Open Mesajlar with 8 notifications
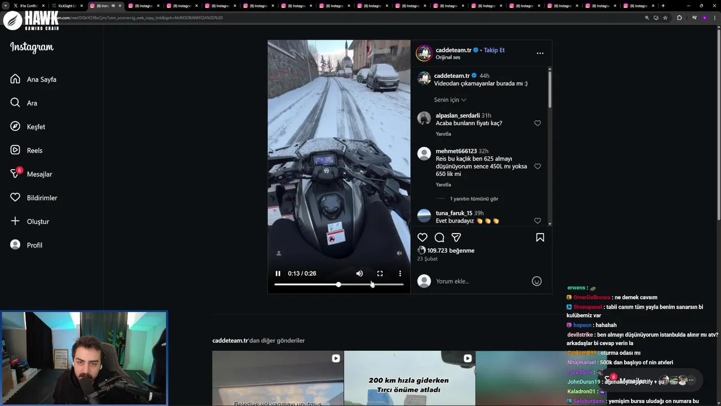 tap(32, 174)
